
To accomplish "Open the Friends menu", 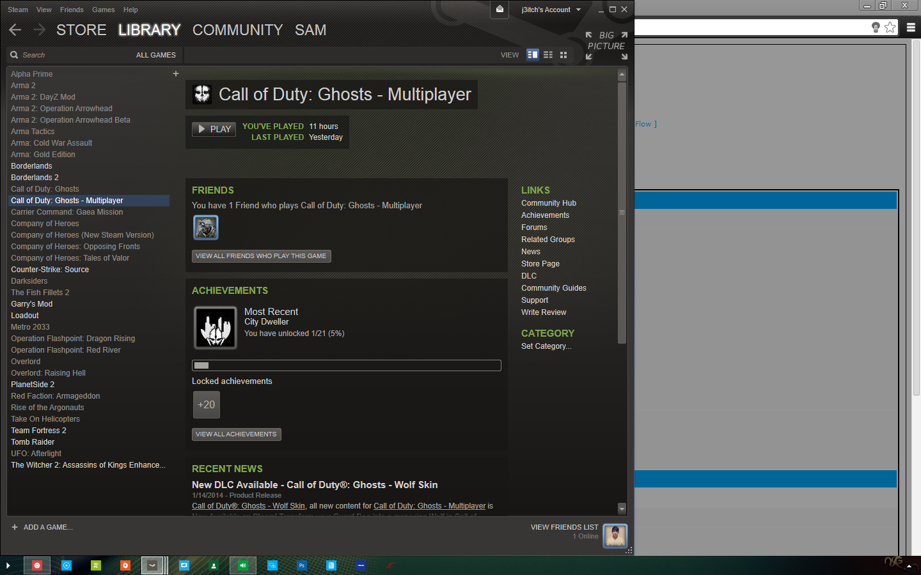I will click(72, 10).
